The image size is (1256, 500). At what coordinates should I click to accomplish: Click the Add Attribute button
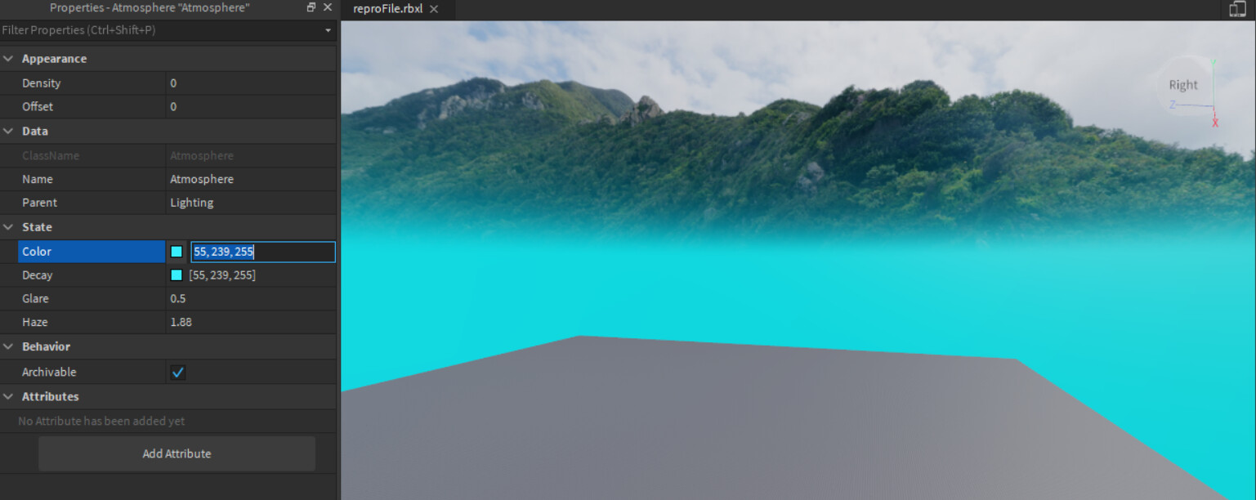point(177,453)
